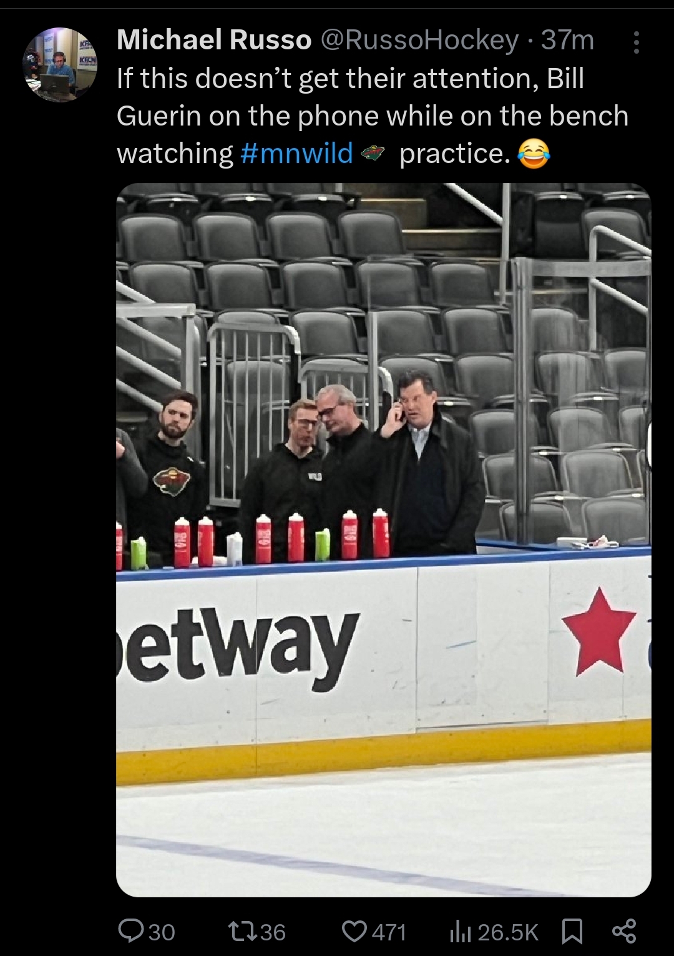Open the reply icon on the tweet
The width and height of the screenshot is (674, 956).
point(131,932)
